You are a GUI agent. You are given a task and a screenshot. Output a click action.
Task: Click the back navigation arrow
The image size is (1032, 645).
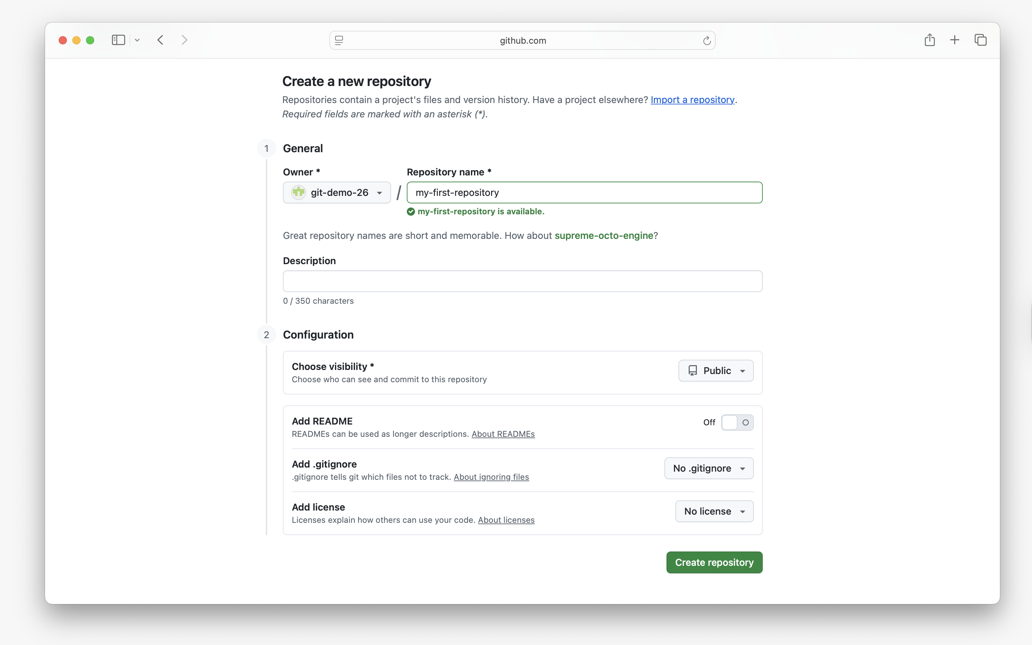[x=160, y=40]
